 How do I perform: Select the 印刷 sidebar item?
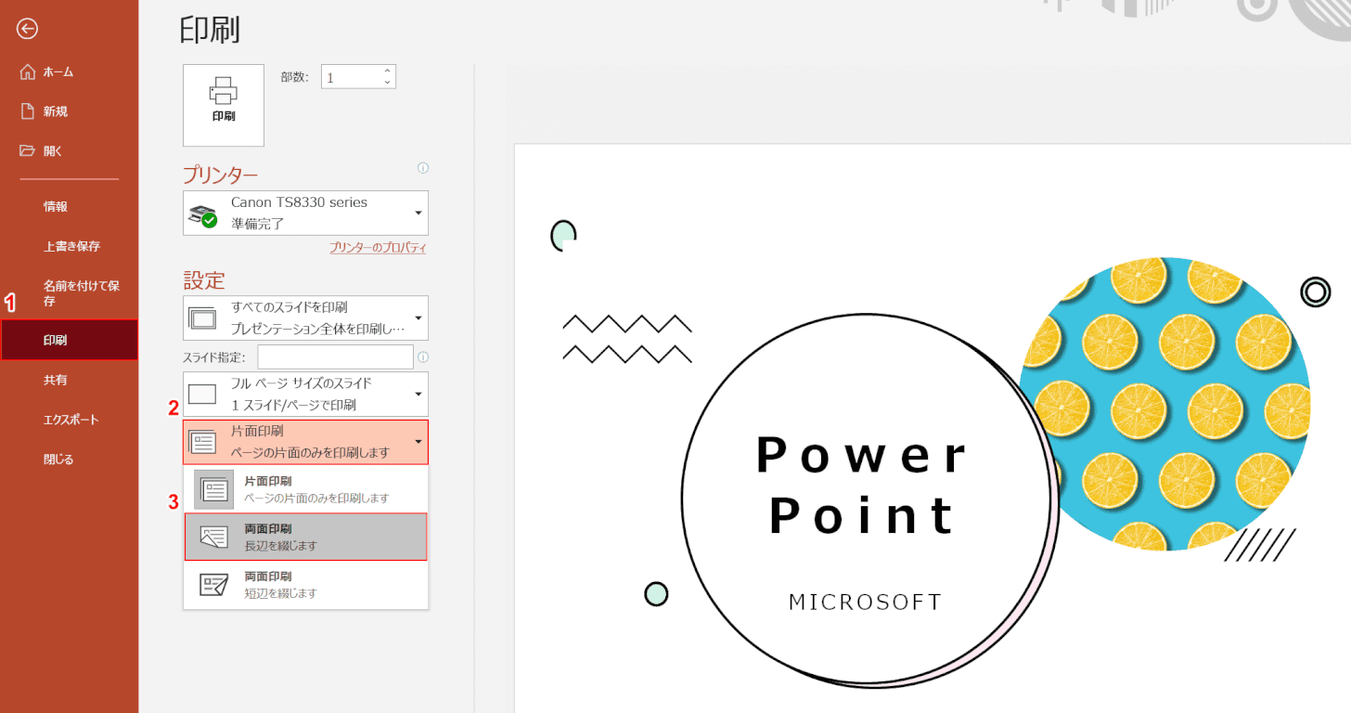pyautogui.click(x=69, y=340)
